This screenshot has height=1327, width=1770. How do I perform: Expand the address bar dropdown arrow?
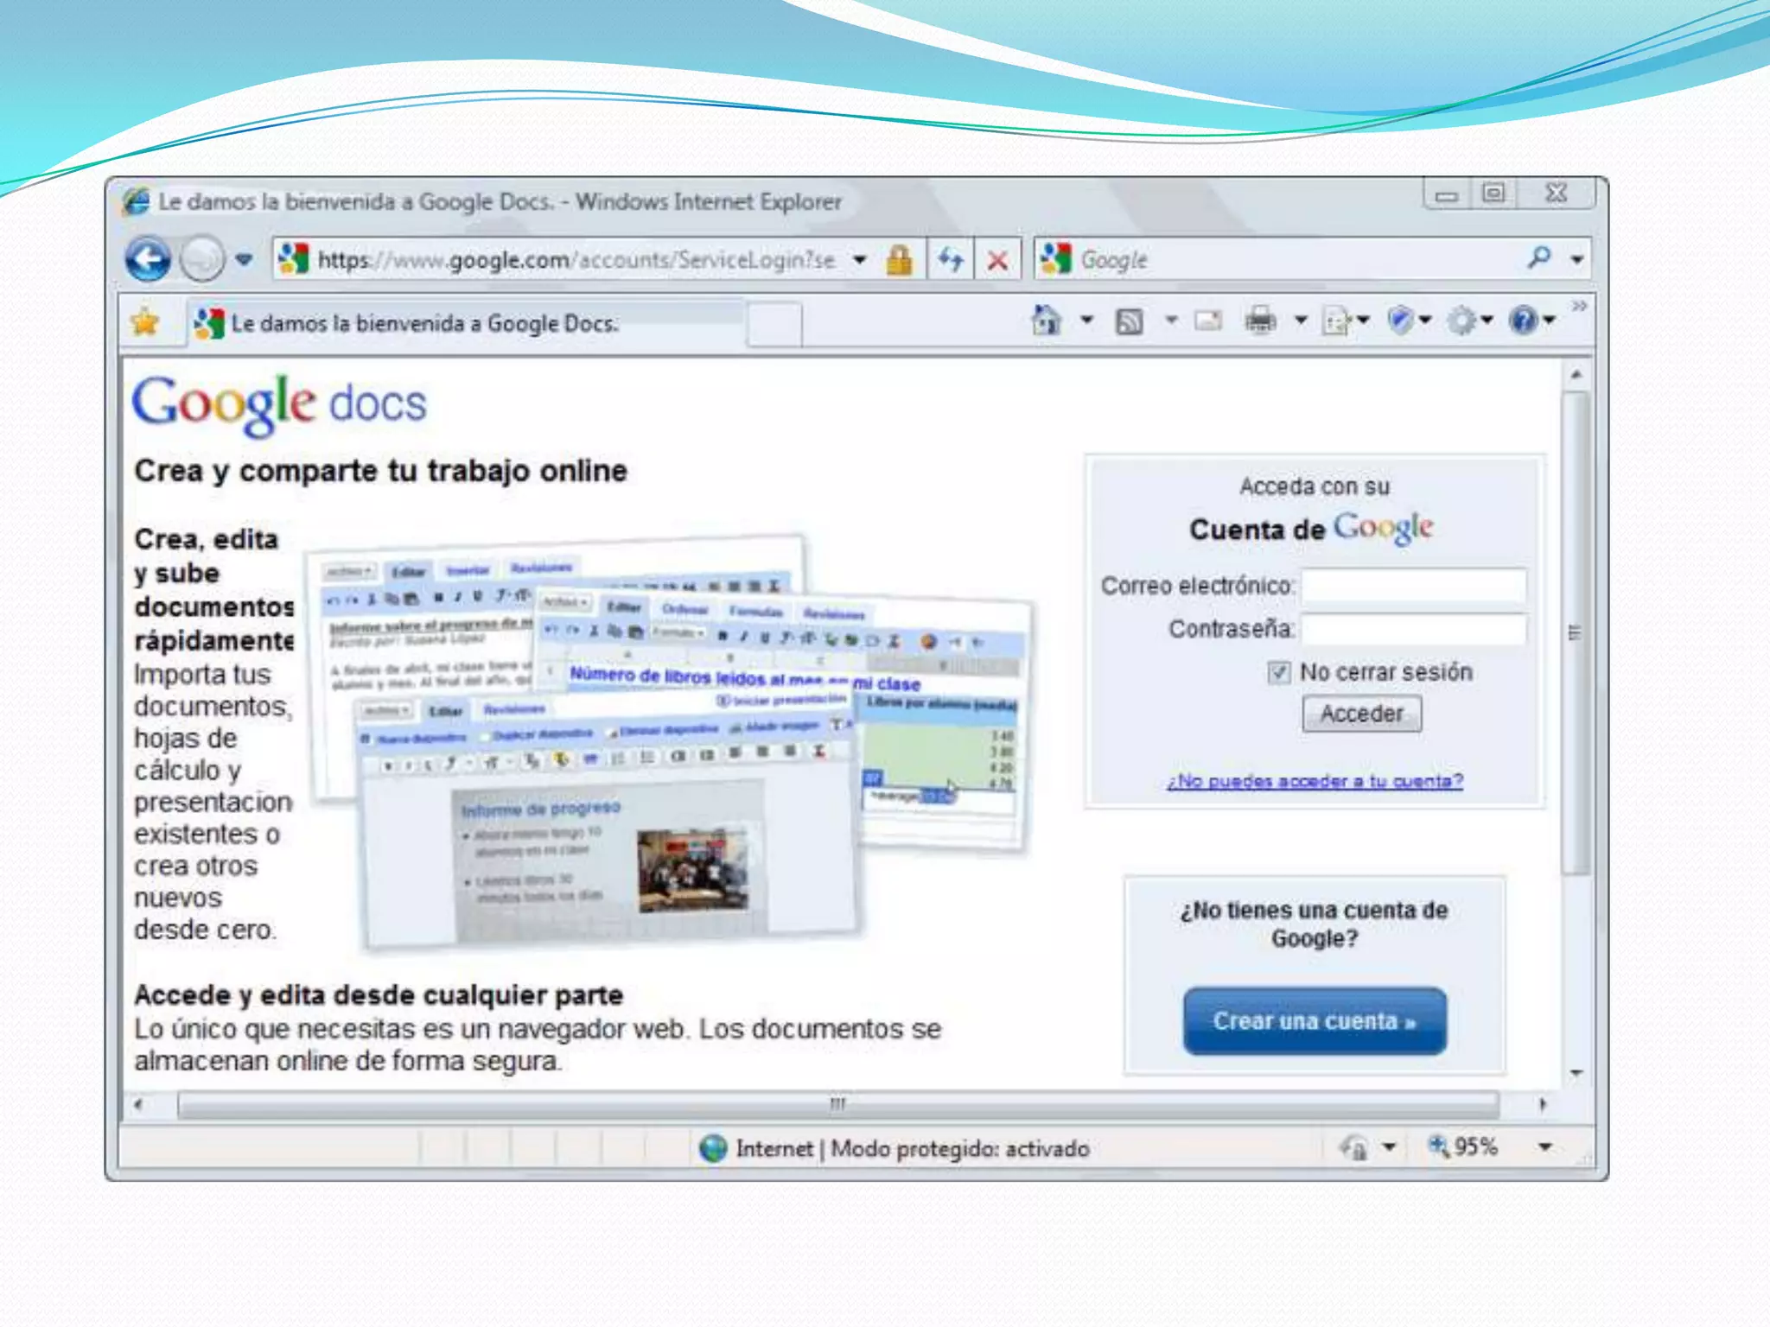tap(860, 259)
